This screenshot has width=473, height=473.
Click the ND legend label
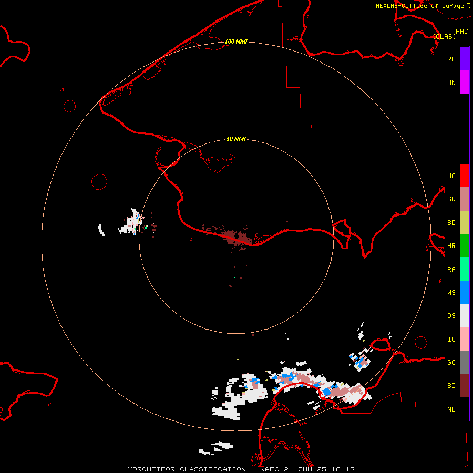tap(451, 409)
